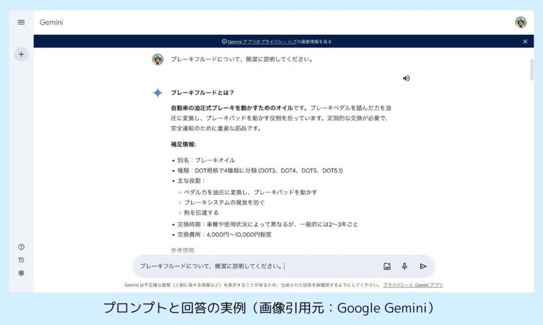The width and height of the screenshot is (543, 325).
Task: Click the bullet 別名：ブレーキオイル
Action: (x=206, y=160)
